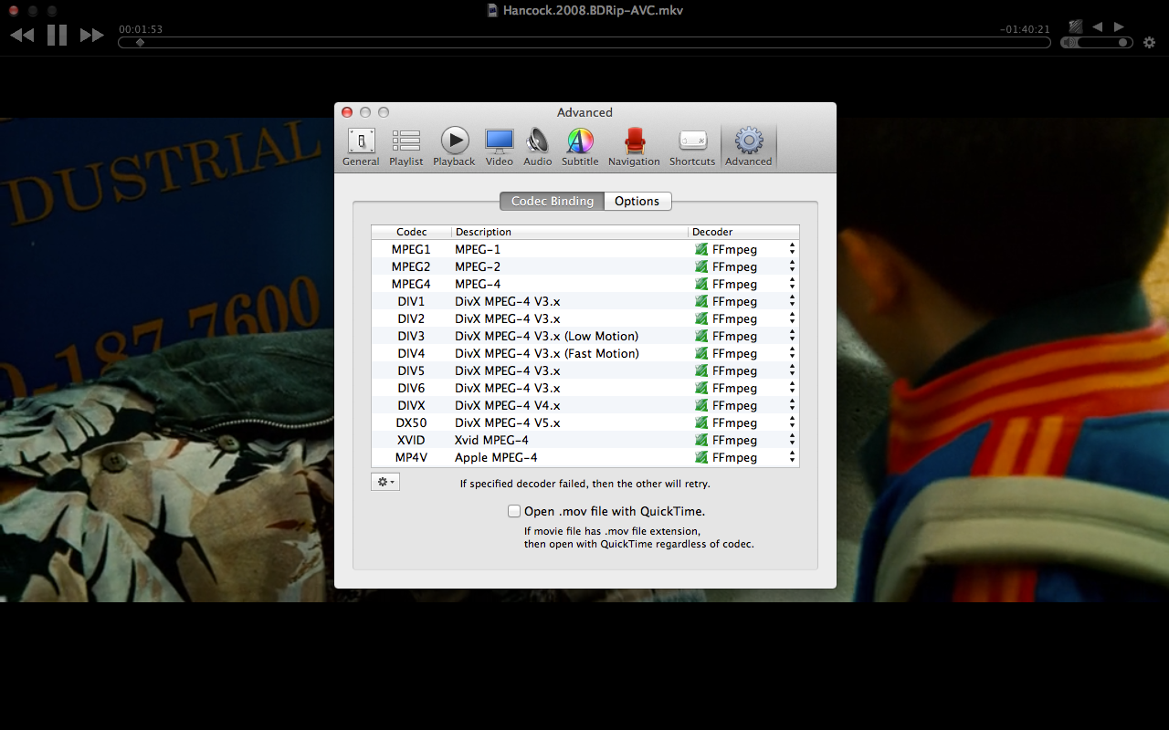The image size is (1169, 730).
Task: Click FFmpeg icon in the MPEG1 row
Action: [701, 249]
